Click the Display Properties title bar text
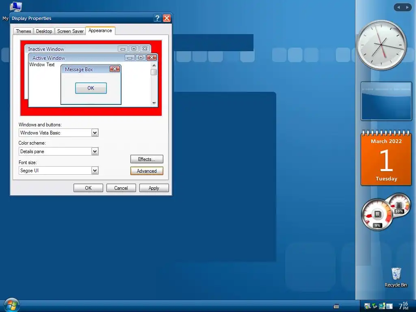The height and width of the screenshot is (312, 416). (x=31, y=18)
